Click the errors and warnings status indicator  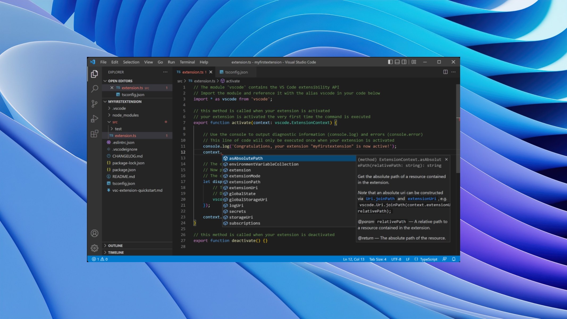coord(100,259)
